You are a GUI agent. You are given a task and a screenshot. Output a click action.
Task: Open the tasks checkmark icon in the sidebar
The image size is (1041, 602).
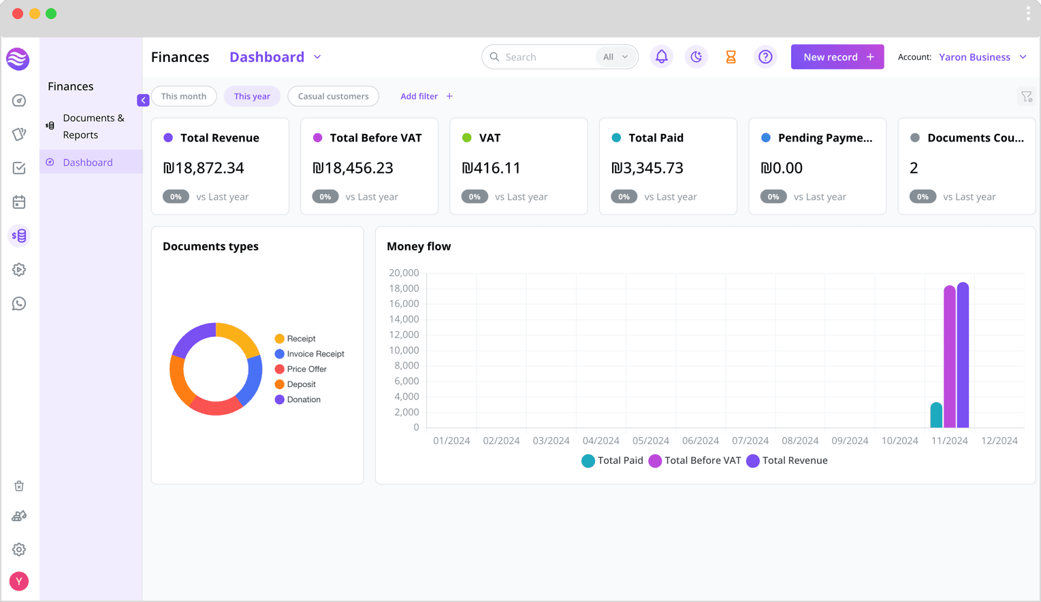(x=19, y=168)
